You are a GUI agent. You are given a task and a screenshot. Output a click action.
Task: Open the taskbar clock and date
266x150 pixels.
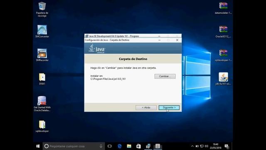(215, 146)
